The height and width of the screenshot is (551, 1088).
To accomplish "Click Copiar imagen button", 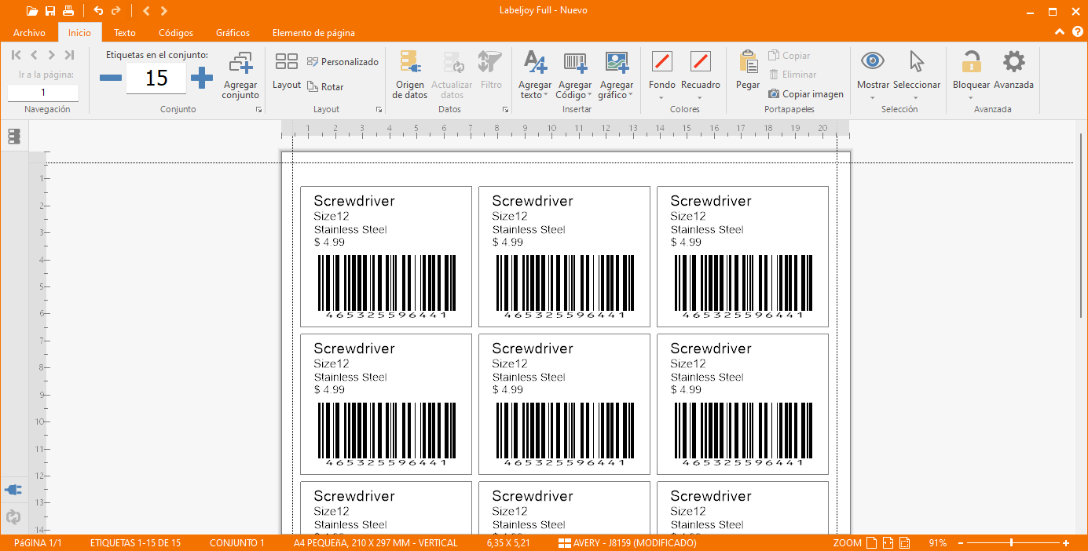I will click(806, 94).
